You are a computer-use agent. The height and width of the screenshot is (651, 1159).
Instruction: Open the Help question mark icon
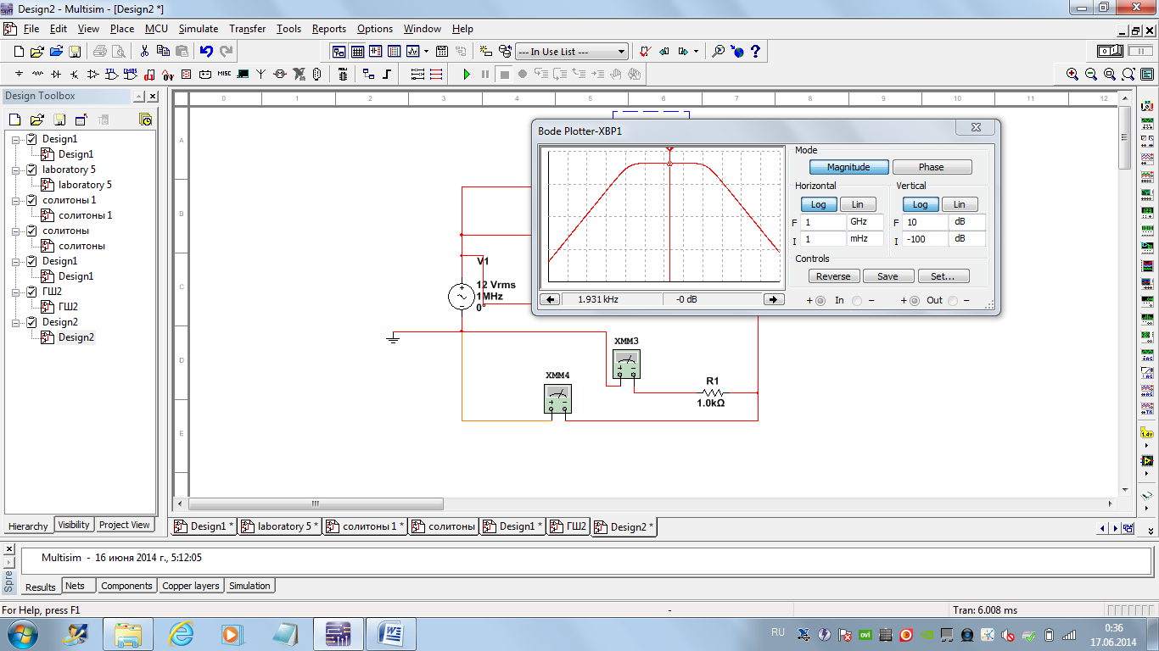click(755, 52)
